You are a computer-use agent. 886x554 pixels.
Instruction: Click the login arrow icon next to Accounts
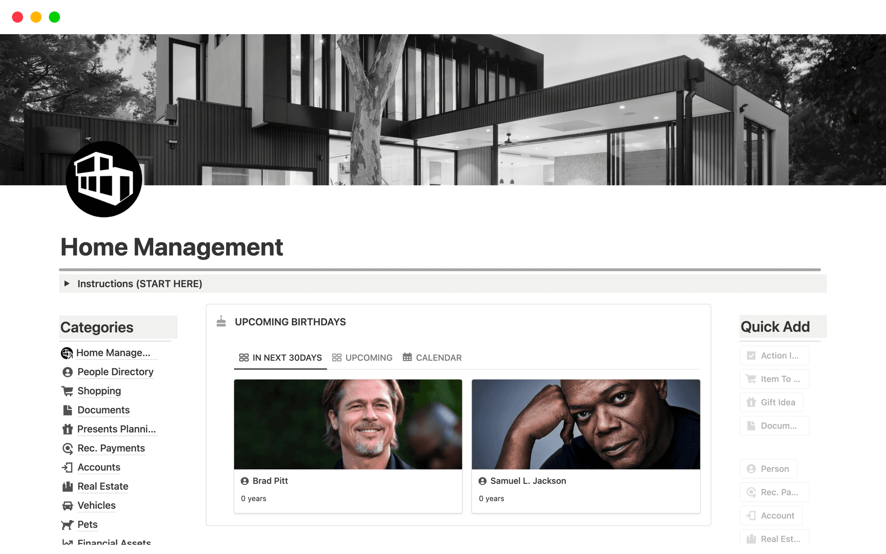pyautogui.click(x=67, y=467)
